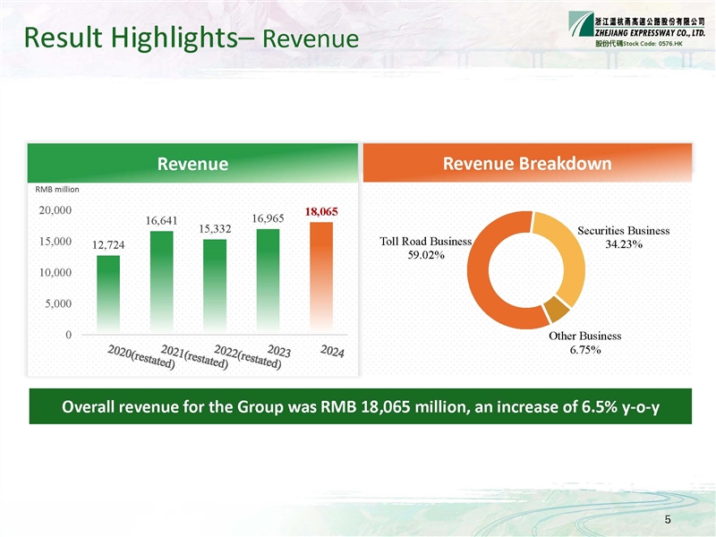Click the RMB million axis unit label

(x=57, y=189)
